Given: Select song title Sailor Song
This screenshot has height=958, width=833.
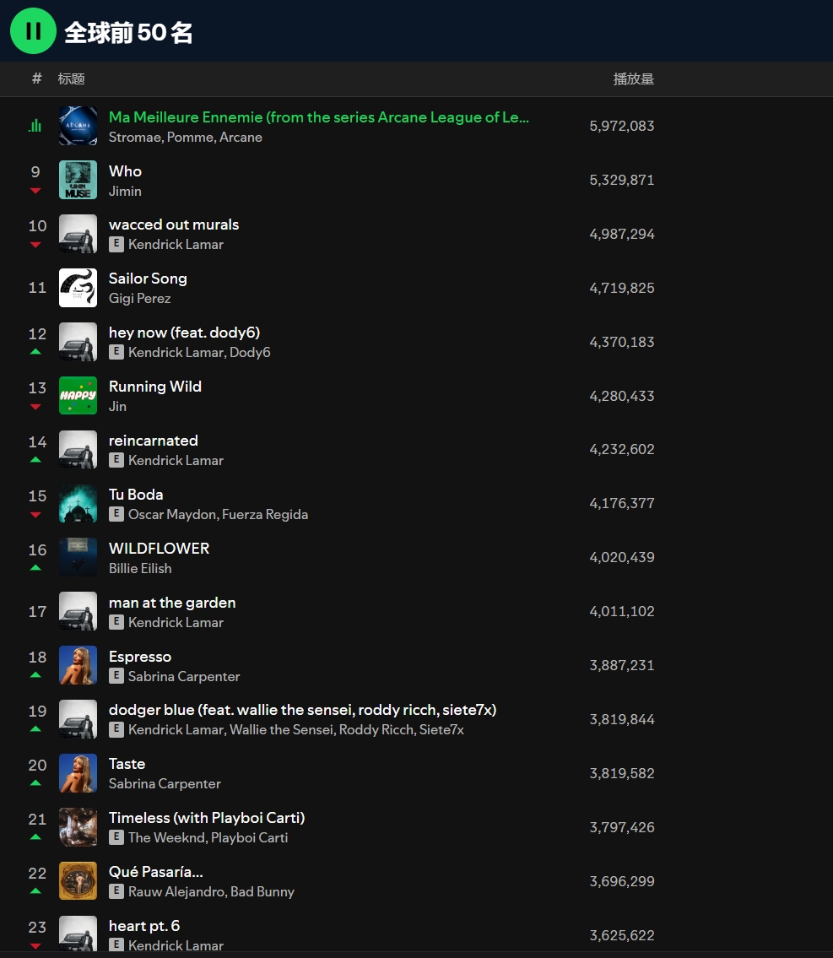Looking at the screenshot, I should 148,279.
